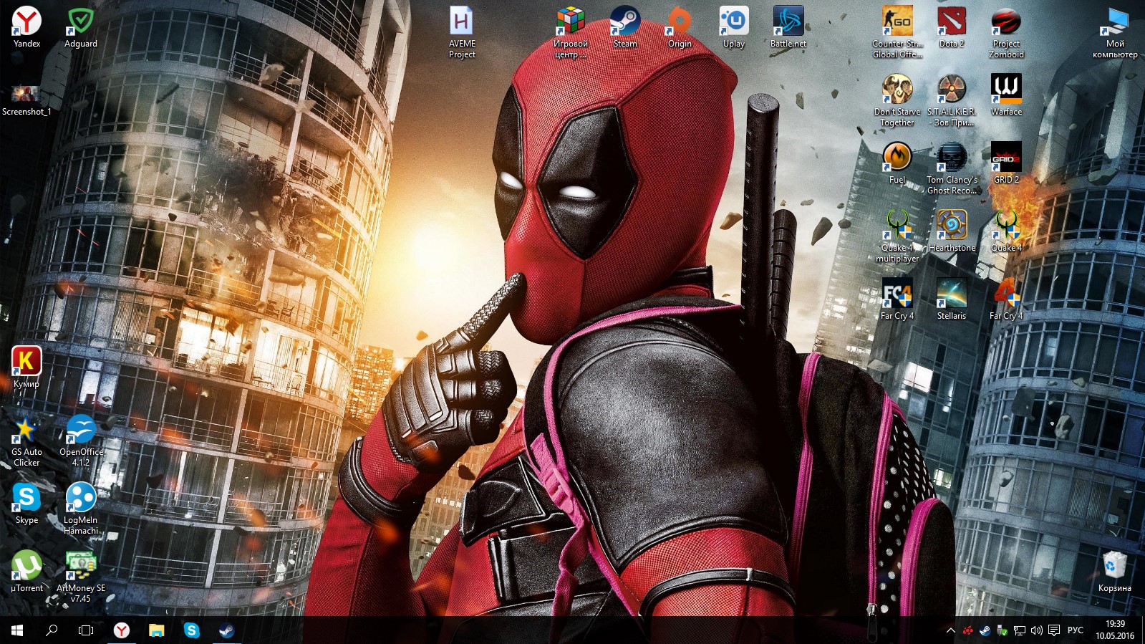Open the Action Center notifications

click(1054, 630)
